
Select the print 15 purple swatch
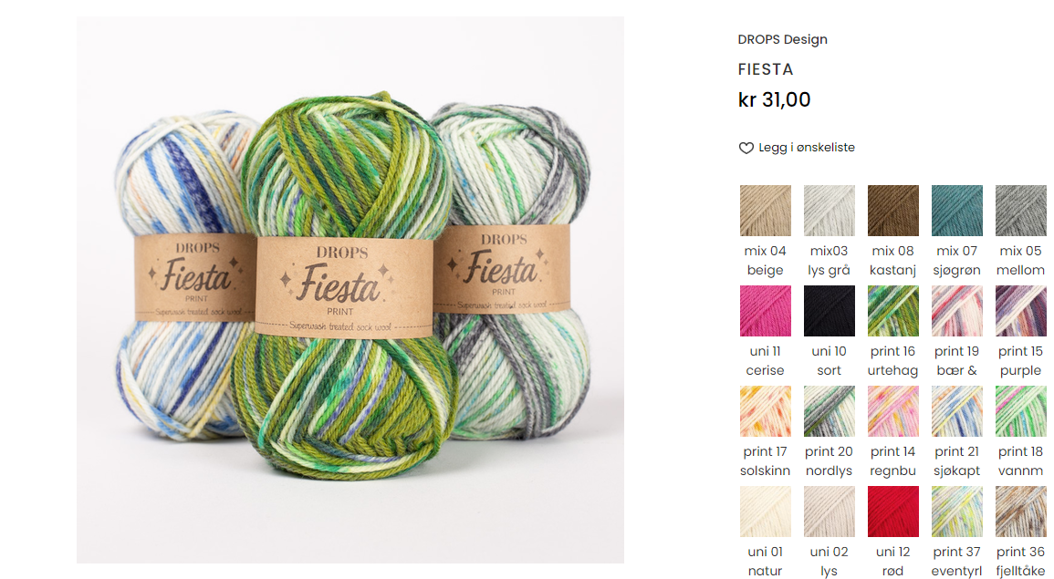[1020, 311]
